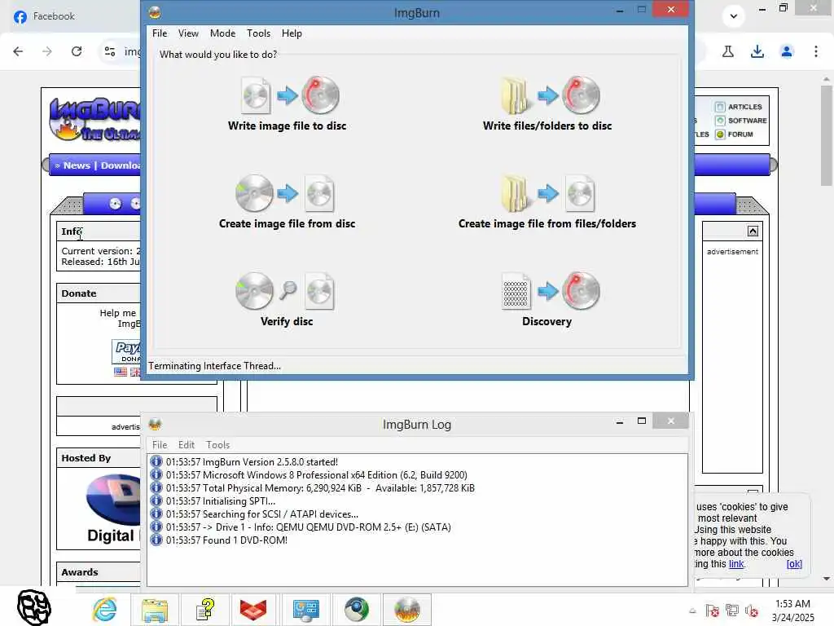Open Edit menu in ImgBurn Log window
Viewport: 834px width, 626px height.
pyautogui.click(x=187, y=444)
